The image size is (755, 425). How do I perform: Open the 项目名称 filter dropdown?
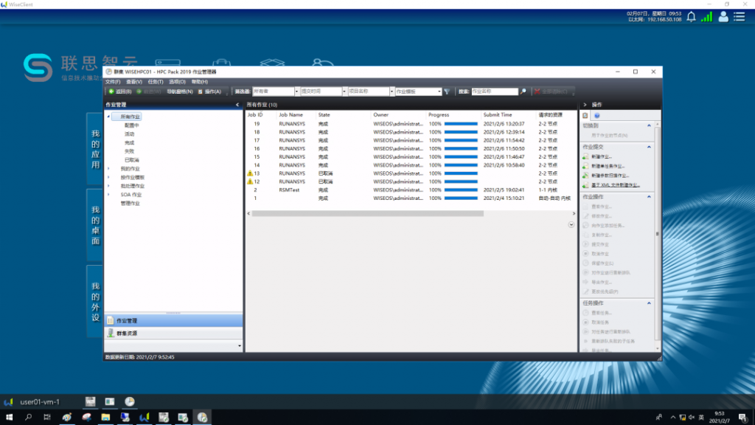(x=392, y=91)
